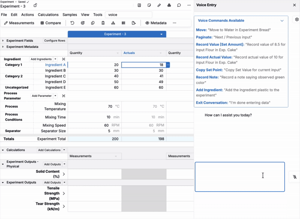The image size is (300, 219).
Task: Collapse the Voice Commands Available panel
Action: [x=282, y=21]
